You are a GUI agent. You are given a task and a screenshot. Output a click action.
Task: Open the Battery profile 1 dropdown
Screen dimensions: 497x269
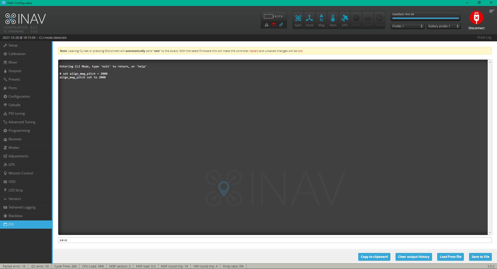(x=444, y=26)
